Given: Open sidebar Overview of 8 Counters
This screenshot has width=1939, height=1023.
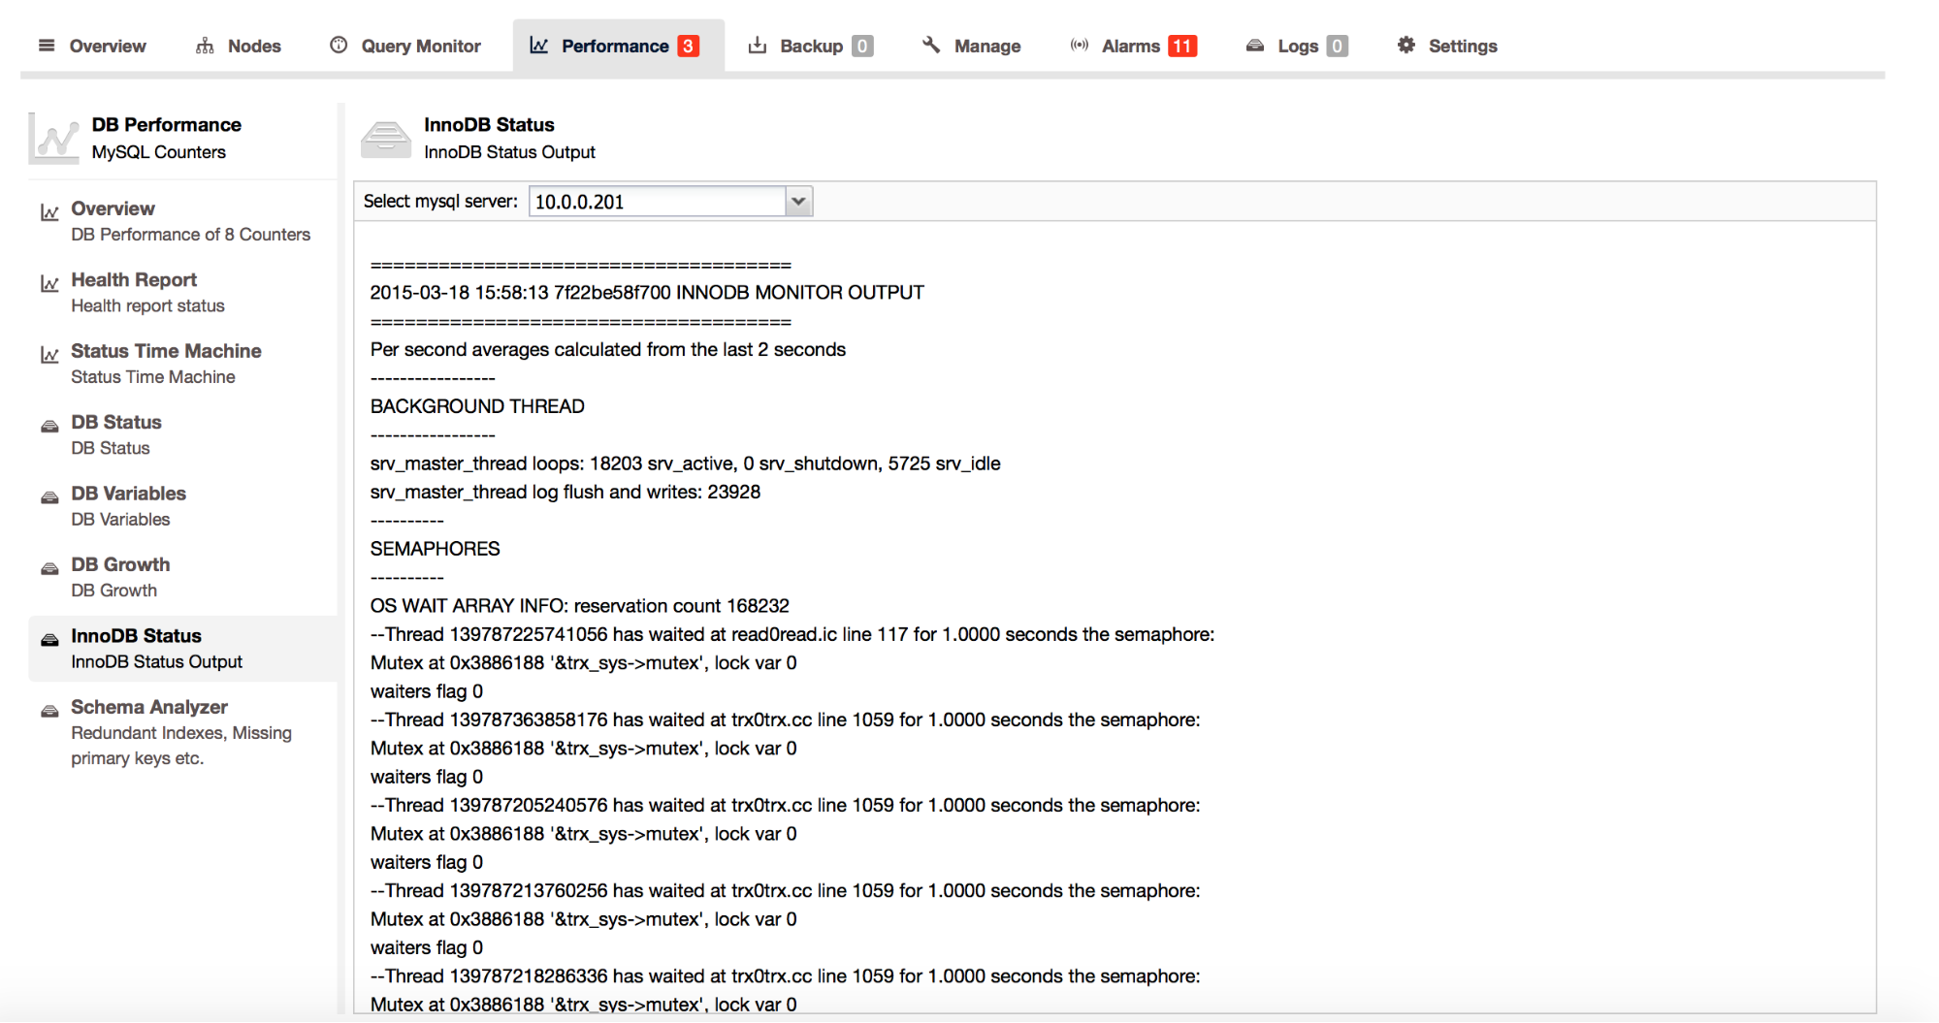Looking at the screenshot, I should [184, 221].
